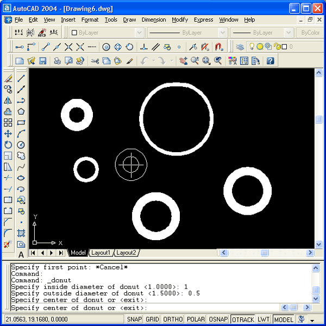Open the Layer Properties Manager icon
The image size is (326, 326).
pos(240,47)
